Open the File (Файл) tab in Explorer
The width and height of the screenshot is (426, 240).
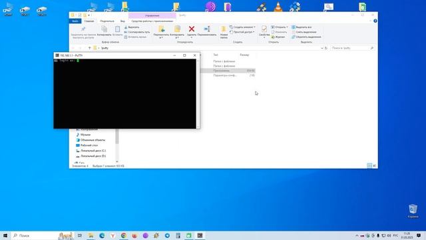tap(75, 21)
